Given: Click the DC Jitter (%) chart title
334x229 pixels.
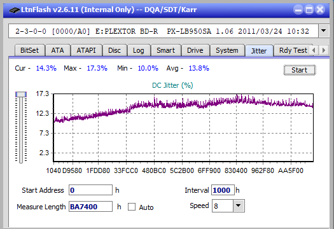Looking at the screenshot, I should [x=172, y=85].
